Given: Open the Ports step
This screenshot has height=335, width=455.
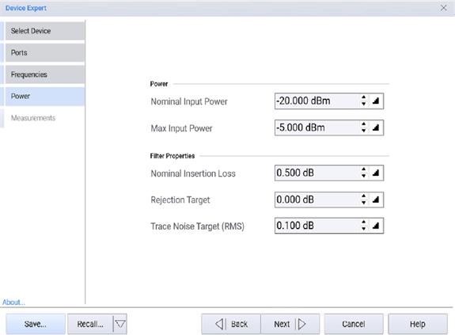Looking at the screenshot, I should 45,52.
